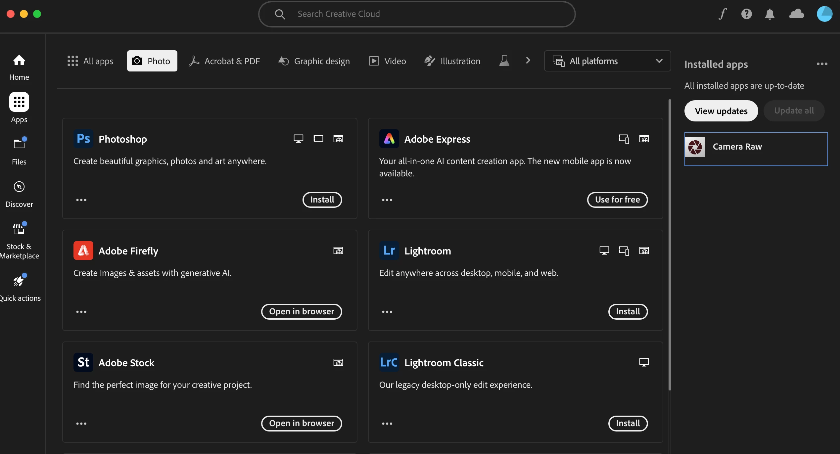Screen dimensions: 840x454
Task: Open the Discover section
Action: click(x=19, y=194)
